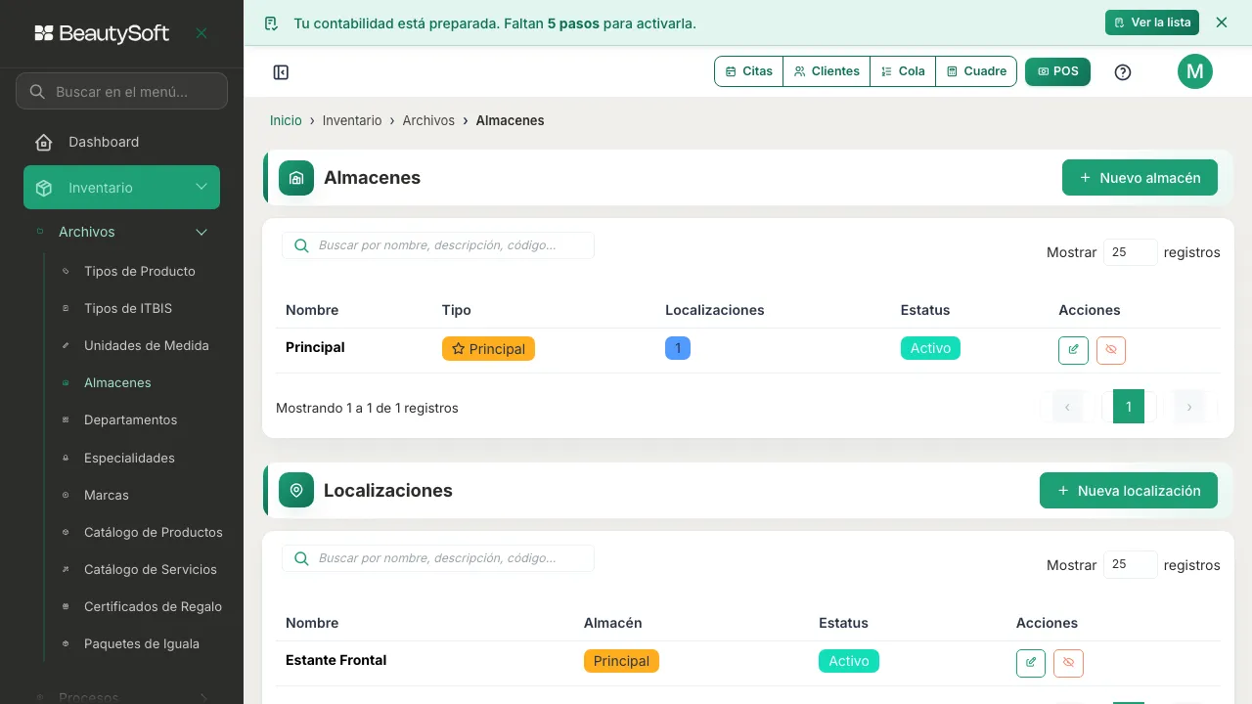The height and width of the screenshot is (704, 1252).
Task: Open Cola in the top toolbar
Action: (x=903, y=71)
